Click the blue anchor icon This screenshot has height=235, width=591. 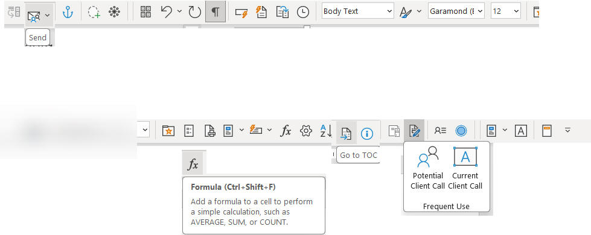(68, 13)
